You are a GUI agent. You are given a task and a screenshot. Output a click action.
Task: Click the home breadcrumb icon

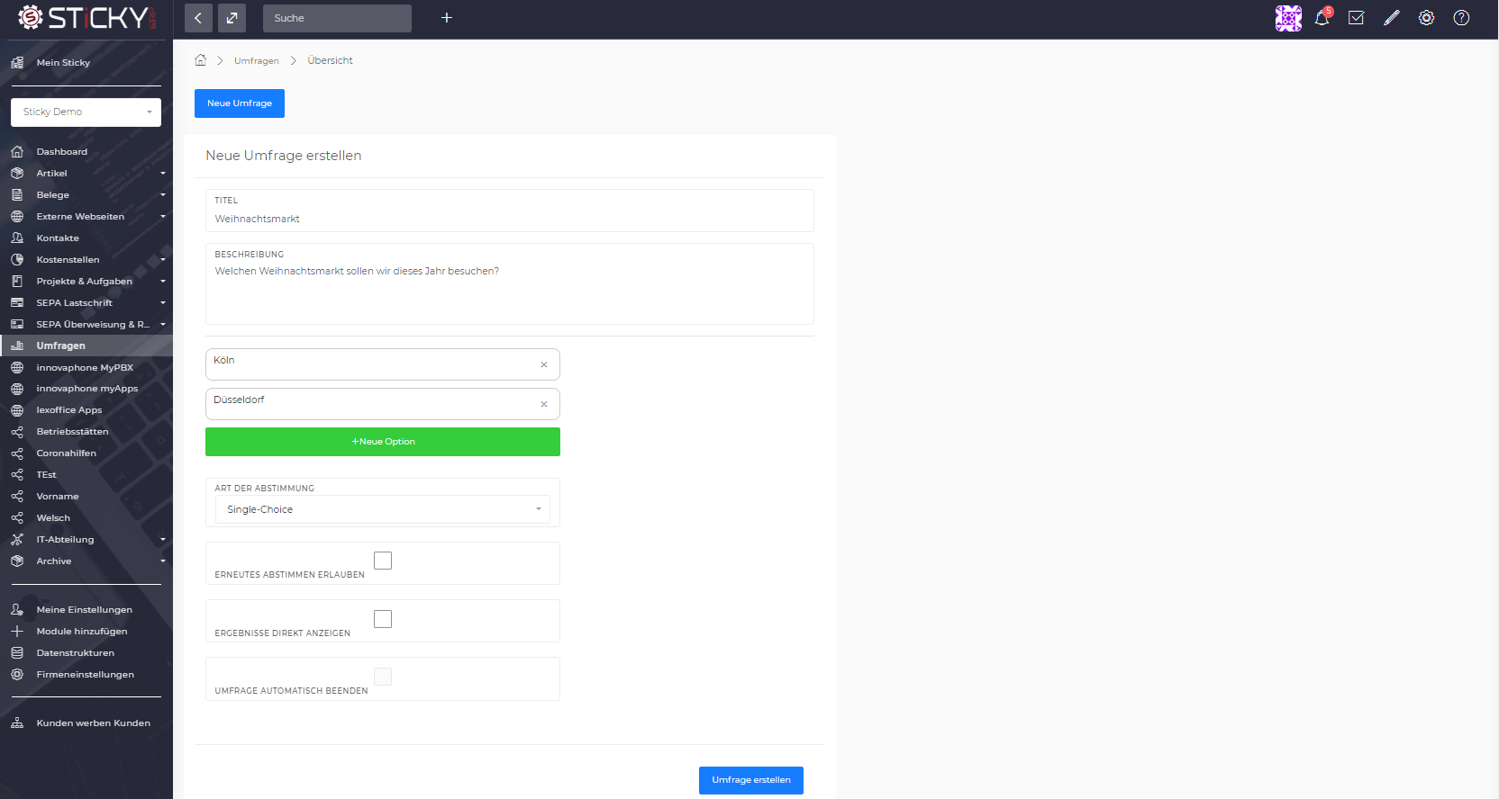(201, 60)
